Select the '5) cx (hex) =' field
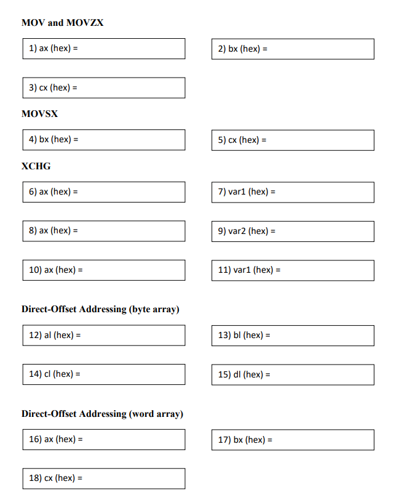The image size is (399, 500). [293, 140]
